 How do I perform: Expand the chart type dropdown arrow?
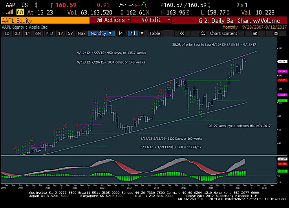142,33
